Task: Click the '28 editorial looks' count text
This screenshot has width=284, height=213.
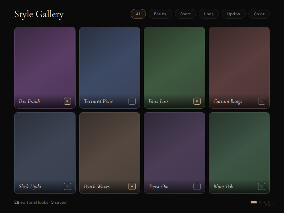Action: [31, 202]
